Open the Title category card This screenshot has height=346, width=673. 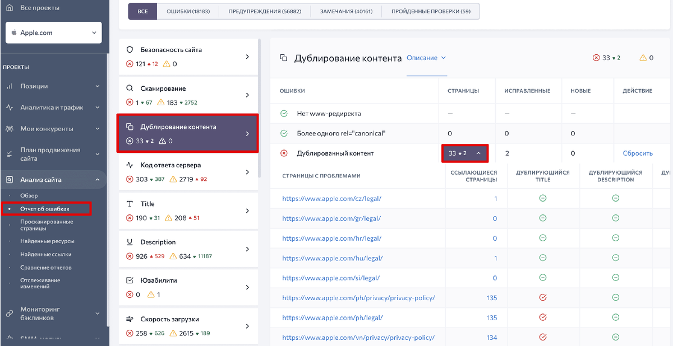click(x=188, y=211)
